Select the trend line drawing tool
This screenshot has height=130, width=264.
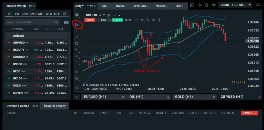click(77, 37)
